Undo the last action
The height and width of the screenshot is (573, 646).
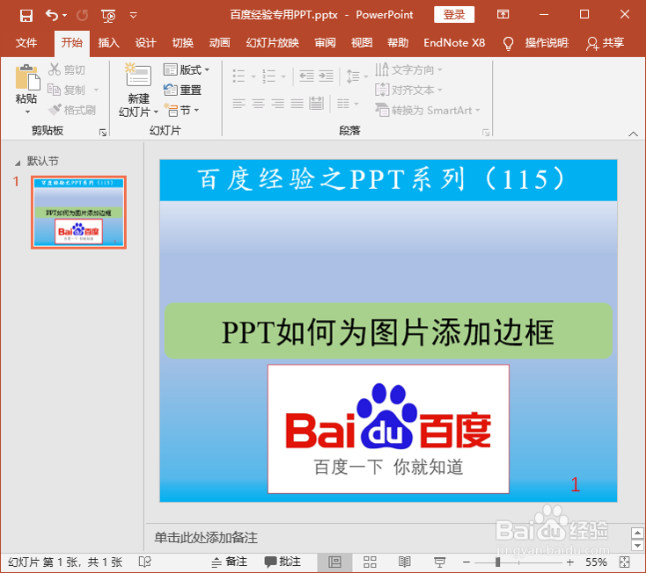(x=52, y=15)
